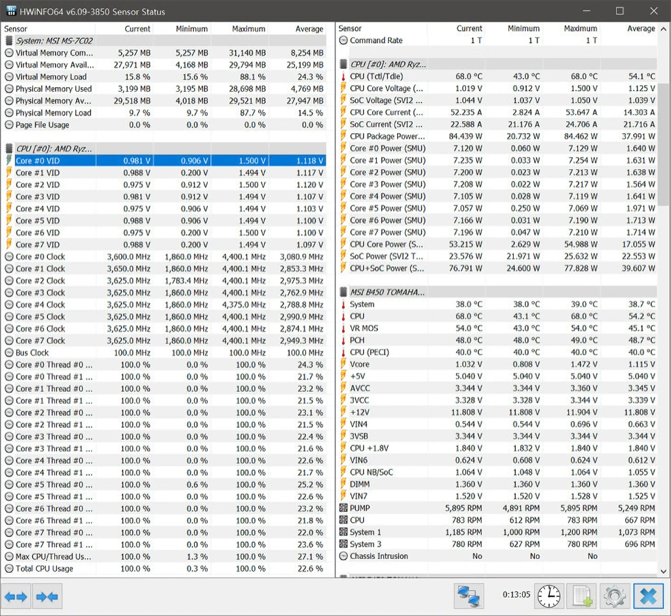Viewport: 671px width, 616px height.
Task: Click the lightning icon beside +12V
Action: coord(343,412)
